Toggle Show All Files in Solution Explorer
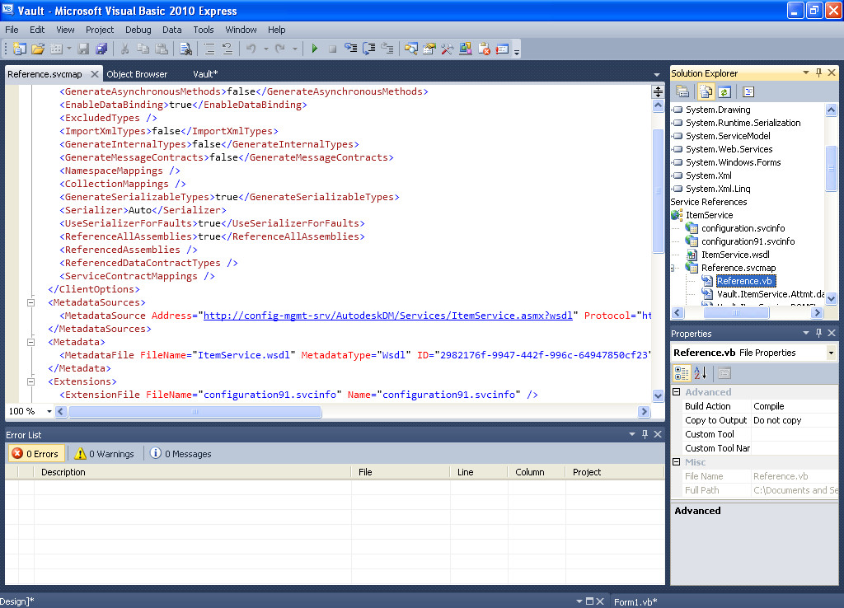The height and width of the screenshot is (608, 844). pos(706,92)
